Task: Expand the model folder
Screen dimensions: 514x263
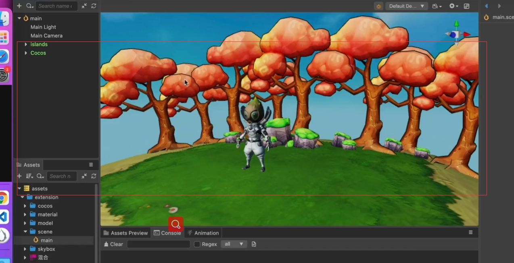Action: coord(25,223)
